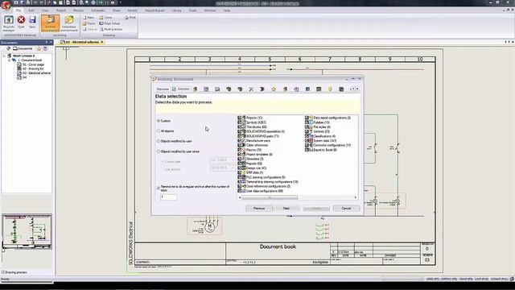Select the Custom radio option
The height and width of the screenshot is (290, 515).
pos(159,121)
